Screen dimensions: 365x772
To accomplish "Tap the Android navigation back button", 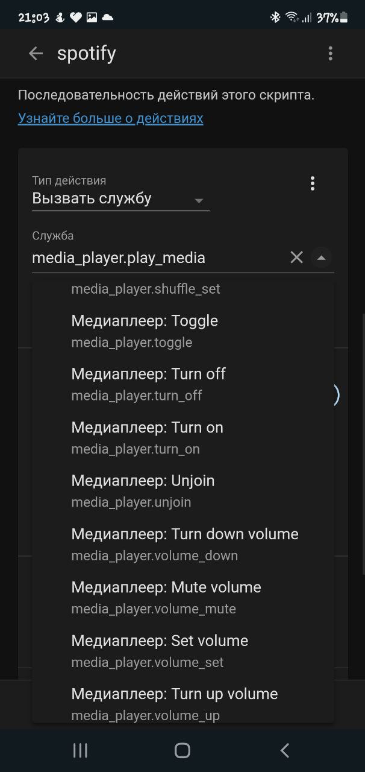I will click(285, 750).
